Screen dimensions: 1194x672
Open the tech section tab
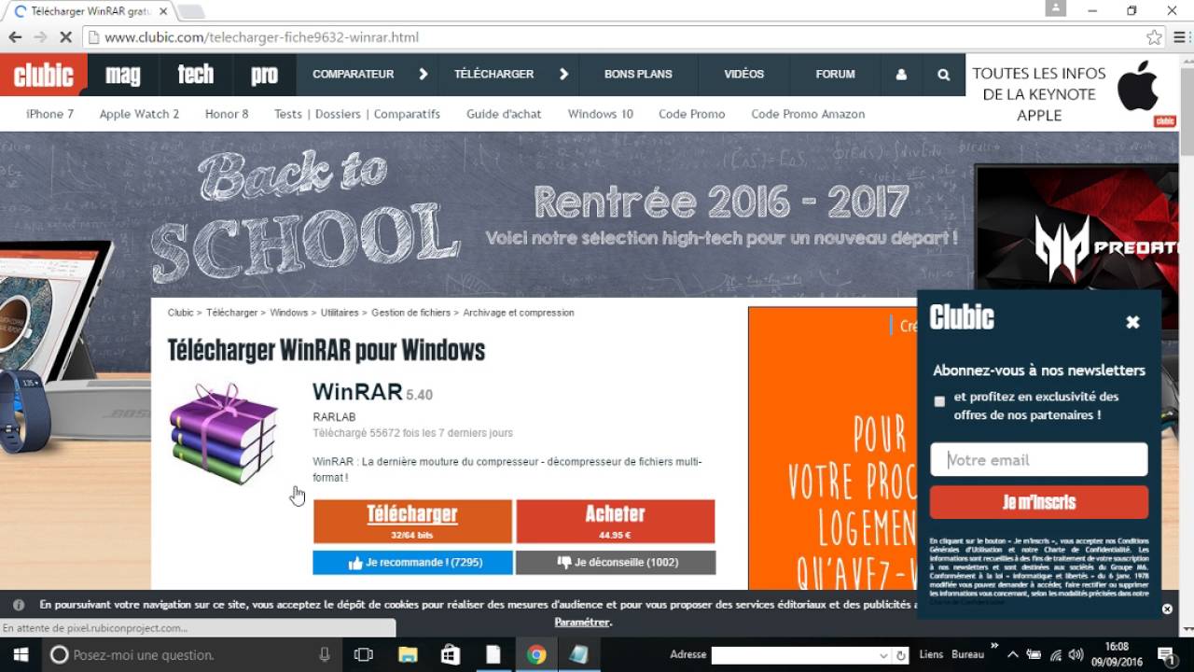point(196,75)
